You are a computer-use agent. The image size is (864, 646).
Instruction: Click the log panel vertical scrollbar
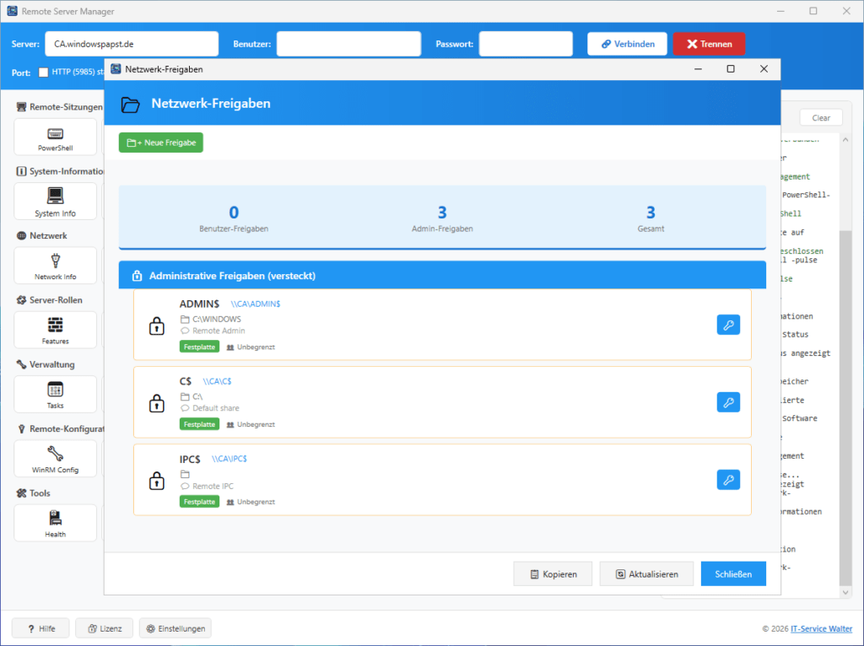[845, 380]
